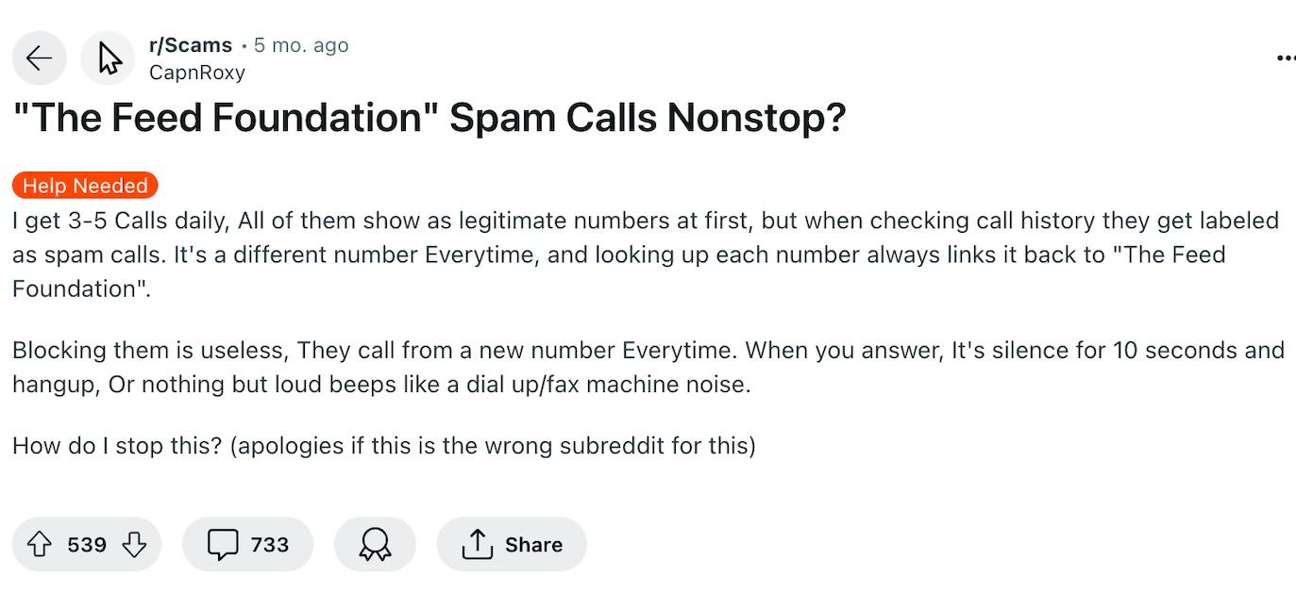Filter by the Help Needed flair
This screenshot has width=1296, height=592.
click(x=84, y=185)
